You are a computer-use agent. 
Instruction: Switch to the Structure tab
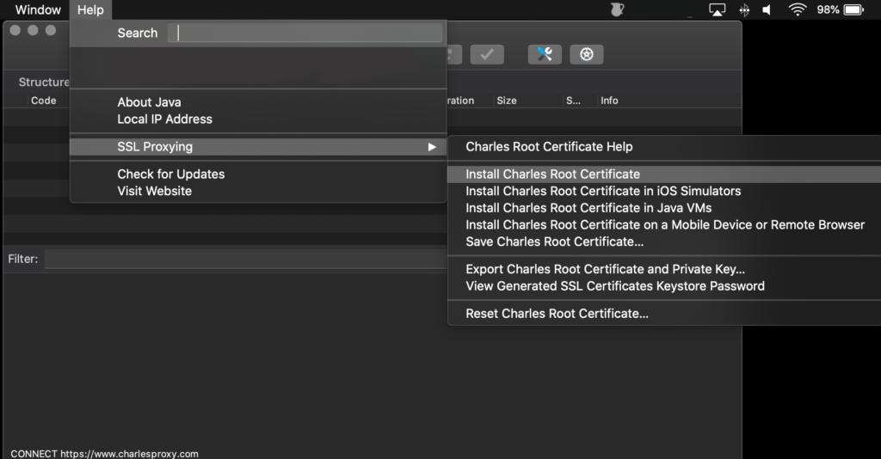(44, 82)
